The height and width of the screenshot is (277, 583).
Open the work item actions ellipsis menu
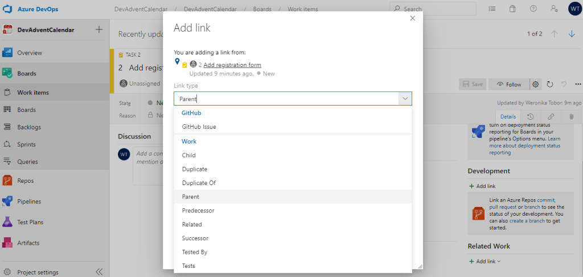point(578,85)
